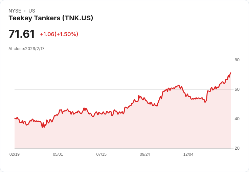This screenshot has height=172, width=249.
Task: Click the 60 y-axis label
Action: [x=237, y=89]
